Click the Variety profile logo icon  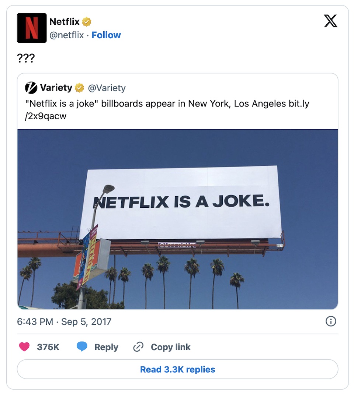click(31, 88)
